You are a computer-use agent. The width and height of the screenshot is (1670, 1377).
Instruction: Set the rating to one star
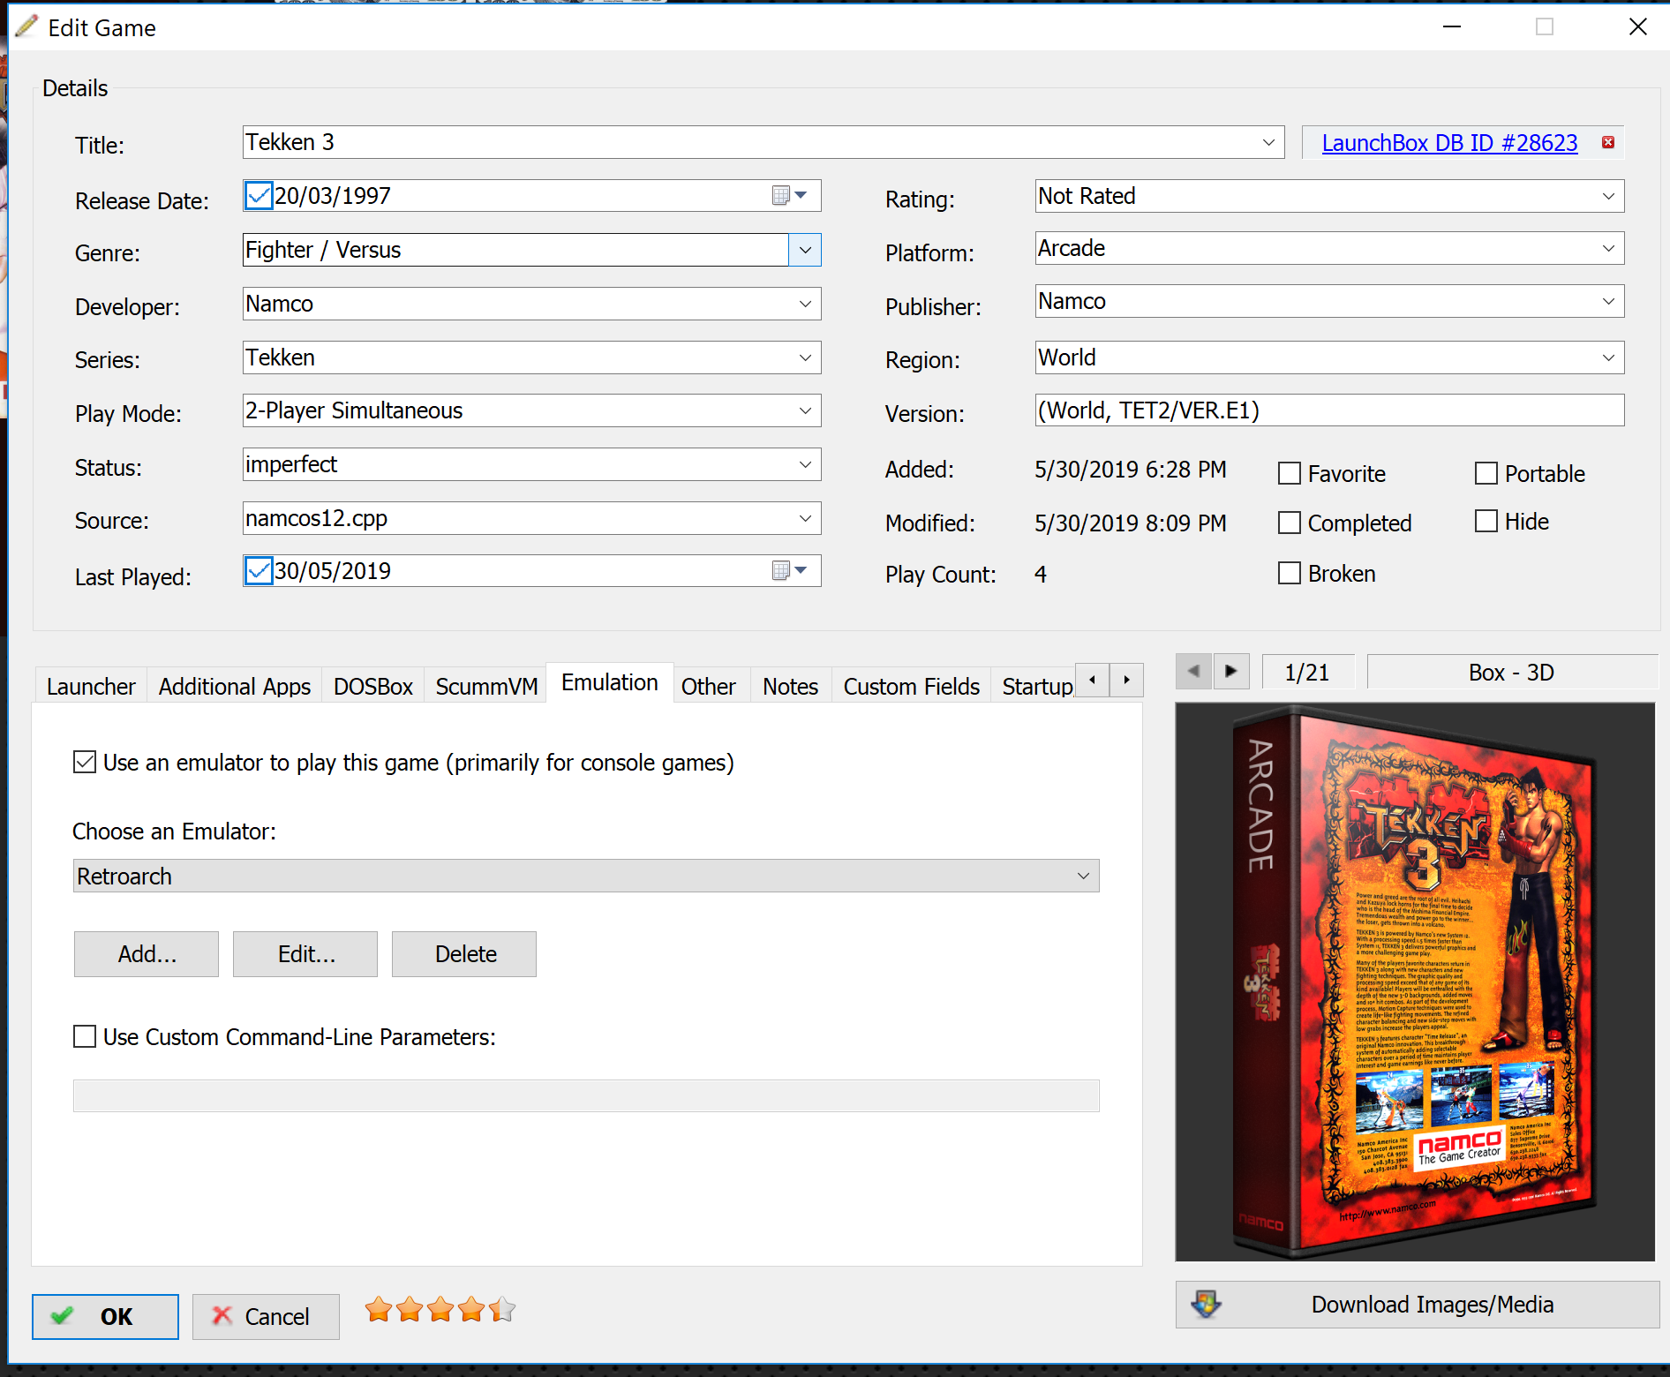379,1309
